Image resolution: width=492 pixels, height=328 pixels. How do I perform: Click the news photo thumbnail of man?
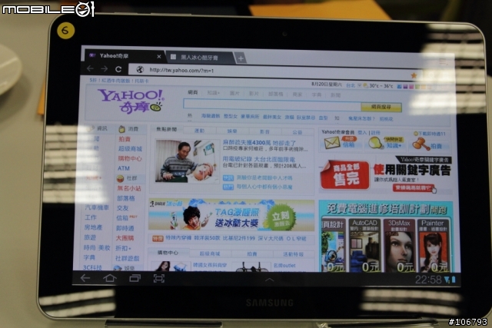188,161
